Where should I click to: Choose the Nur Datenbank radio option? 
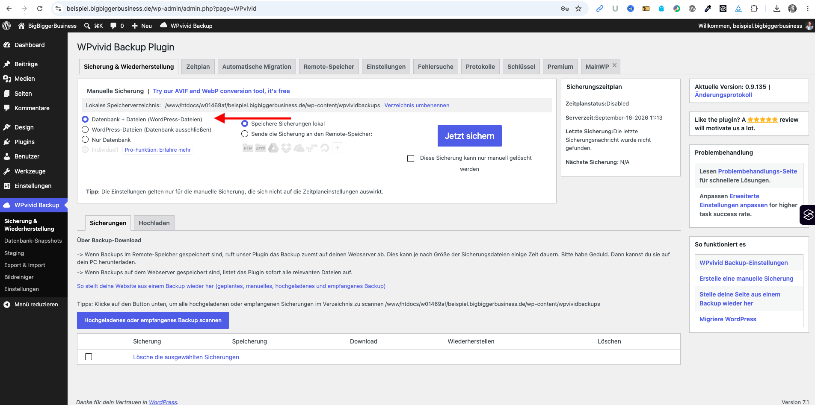[x=85, y=139]
